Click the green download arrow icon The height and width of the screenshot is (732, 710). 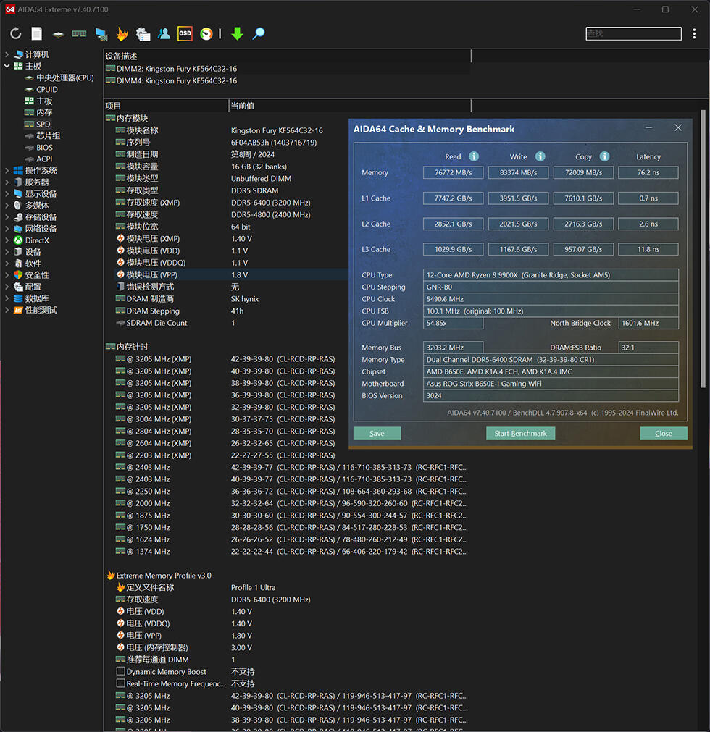click(x=238, y=33)
